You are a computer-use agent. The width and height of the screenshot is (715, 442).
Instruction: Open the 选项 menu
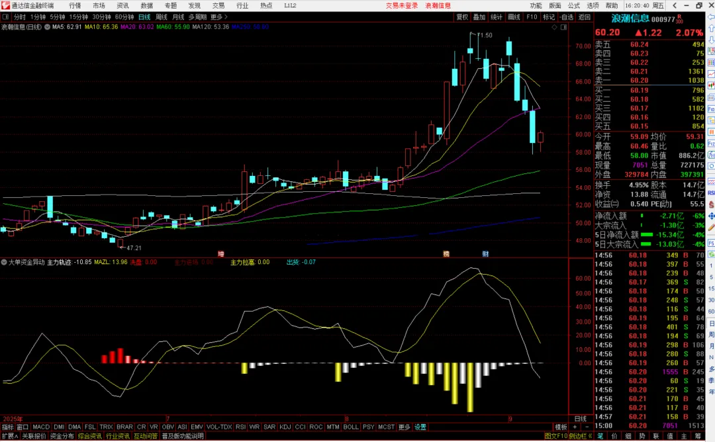tap(593, 5)
